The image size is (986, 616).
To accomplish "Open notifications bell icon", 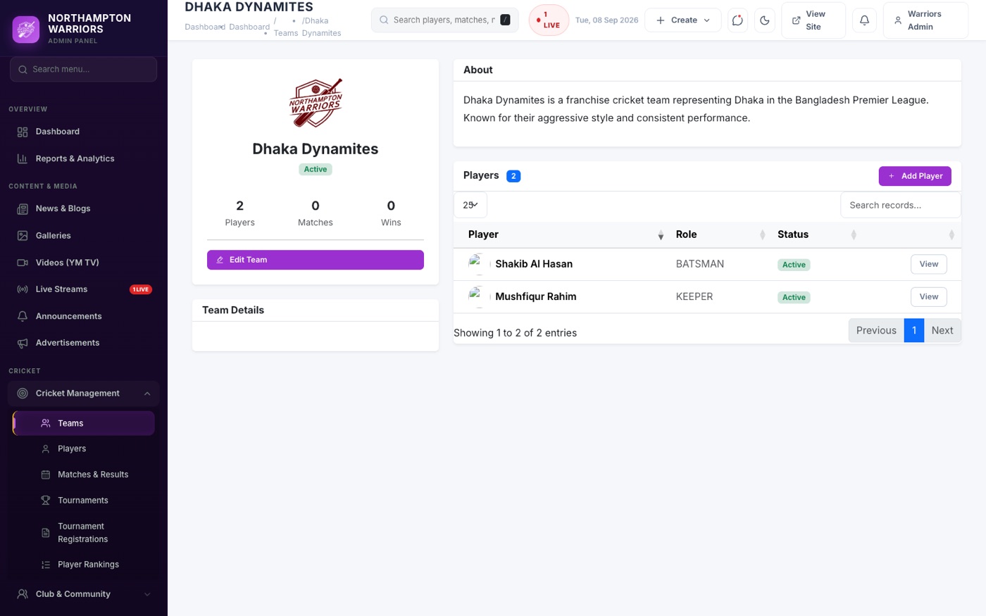I will click(x=864, y=20).
